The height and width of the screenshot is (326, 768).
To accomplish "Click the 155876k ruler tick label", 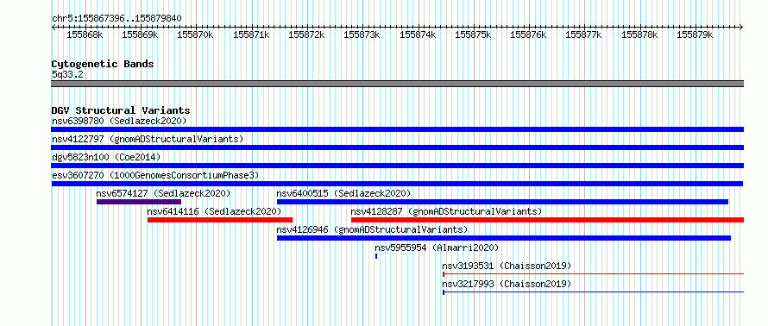I will 528,34.
